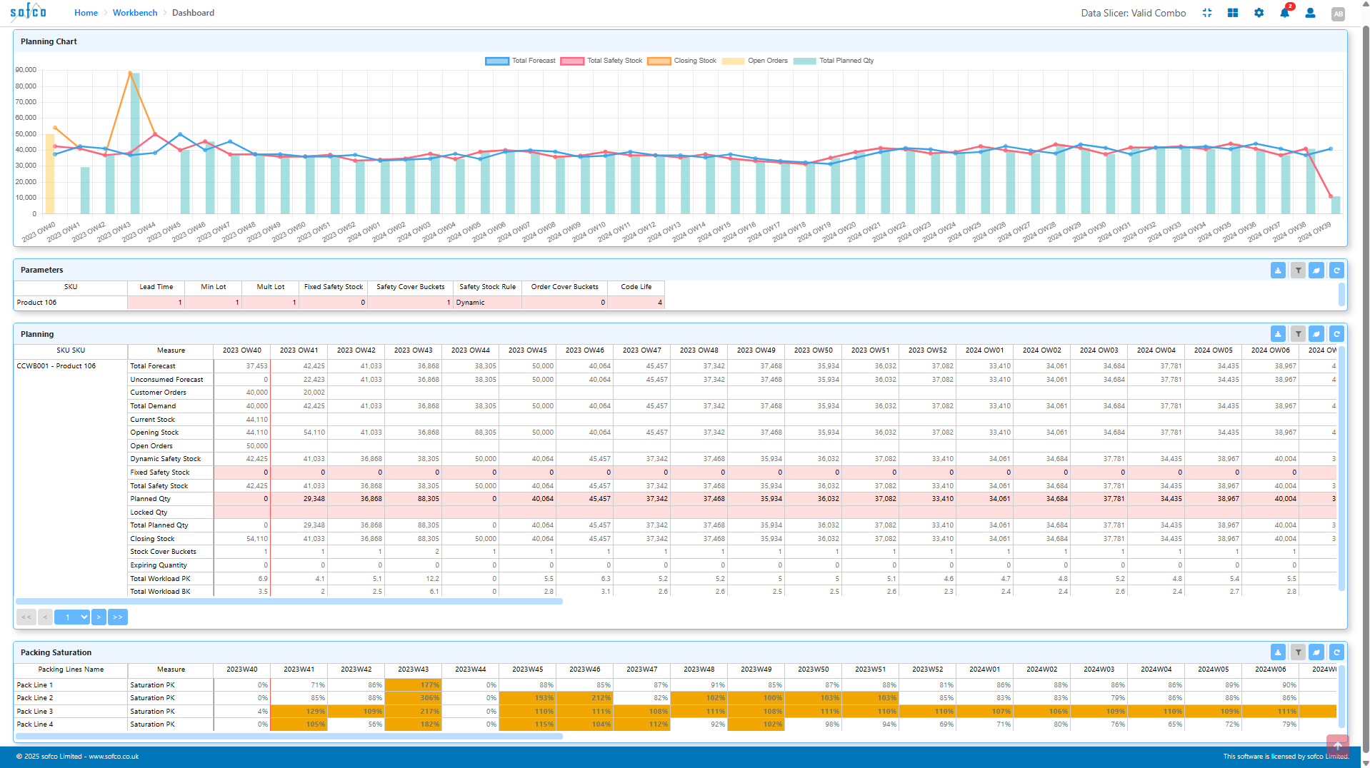Viewport: 1370px width, 768px height.
Task: Click the compress screen icon next to Data Slicer
Action: tap(1206, 13)
